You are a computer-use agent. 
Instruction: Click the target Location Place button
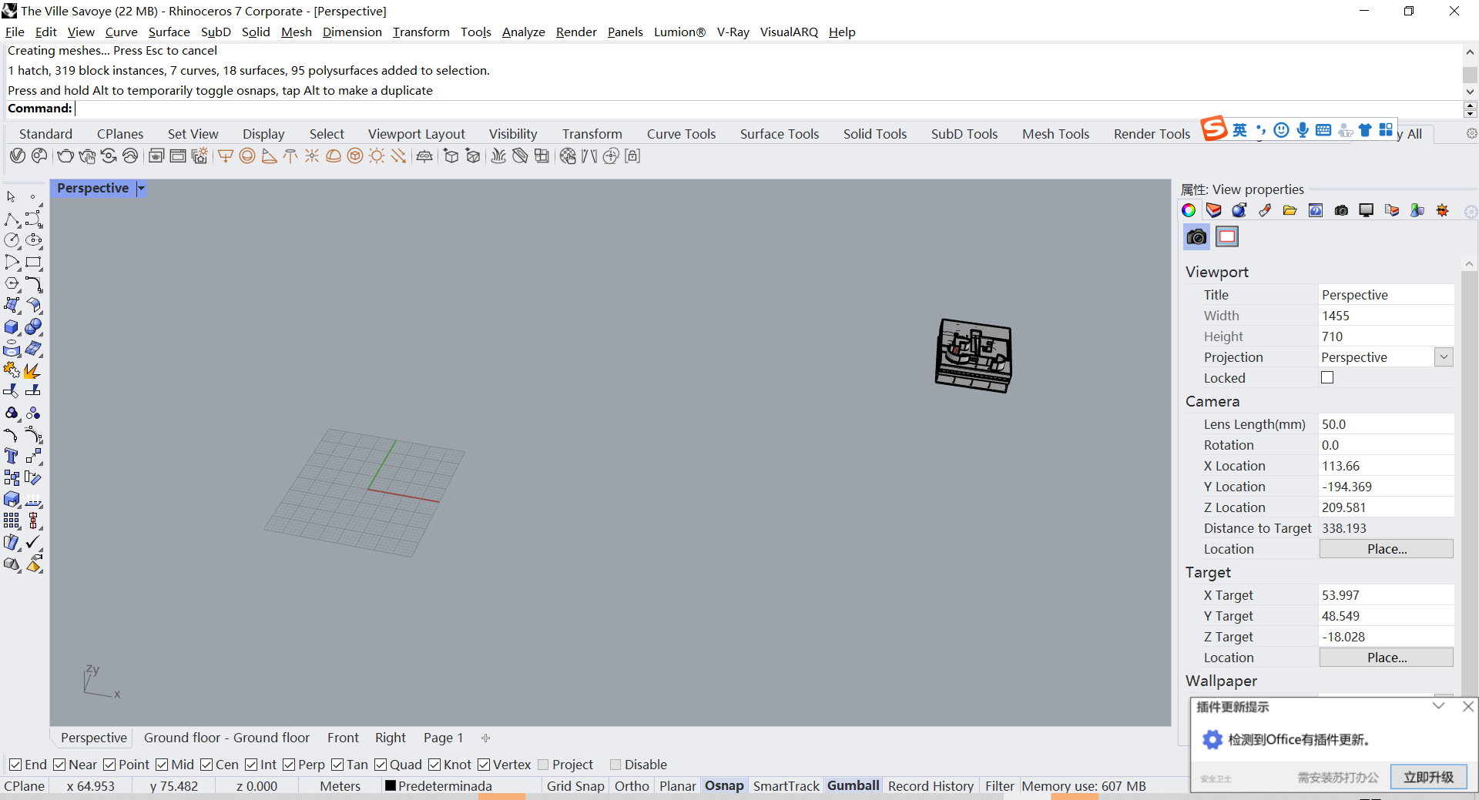[x=1386, y=658]
